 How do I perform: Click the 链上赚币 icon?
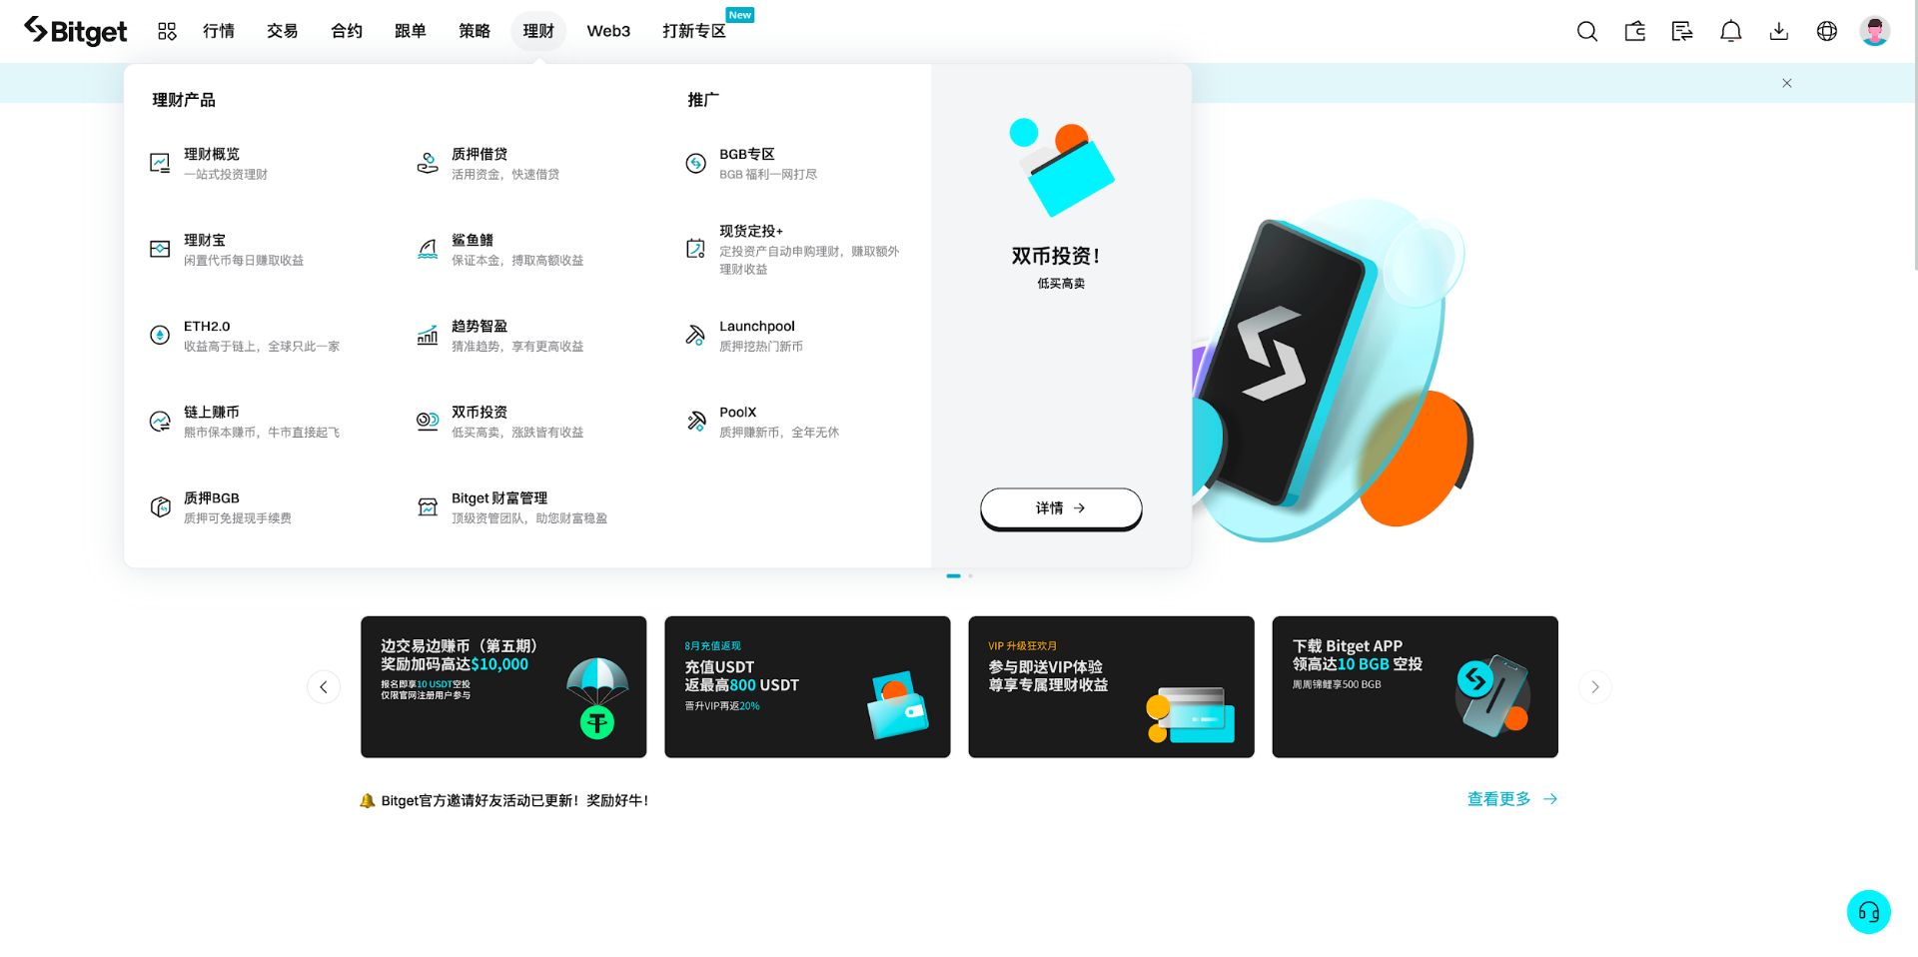point(160,421)
